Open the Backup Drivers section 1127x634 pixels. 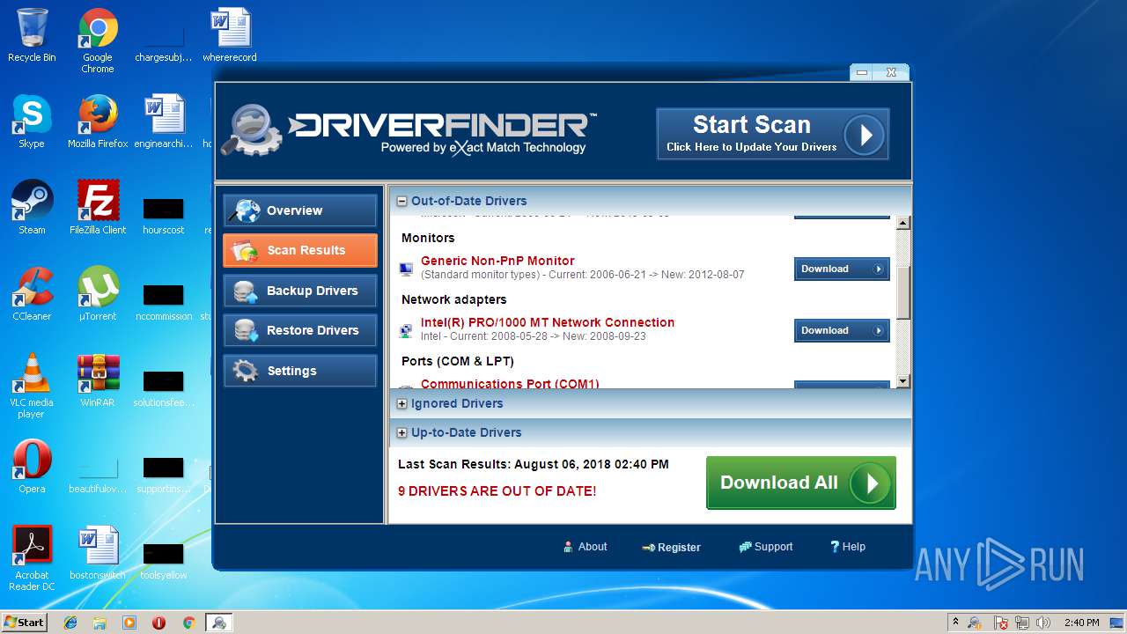click(x=300, y=291)
